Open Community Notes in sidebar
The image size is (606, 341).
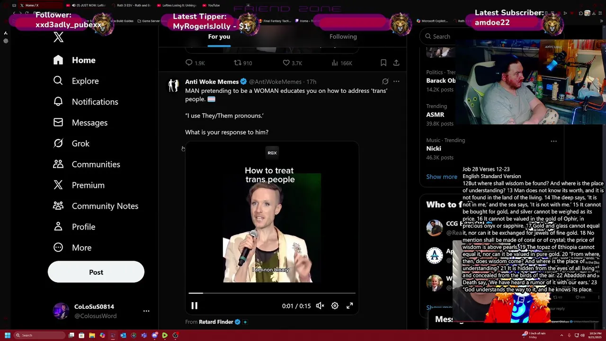[x=96, y=206]
